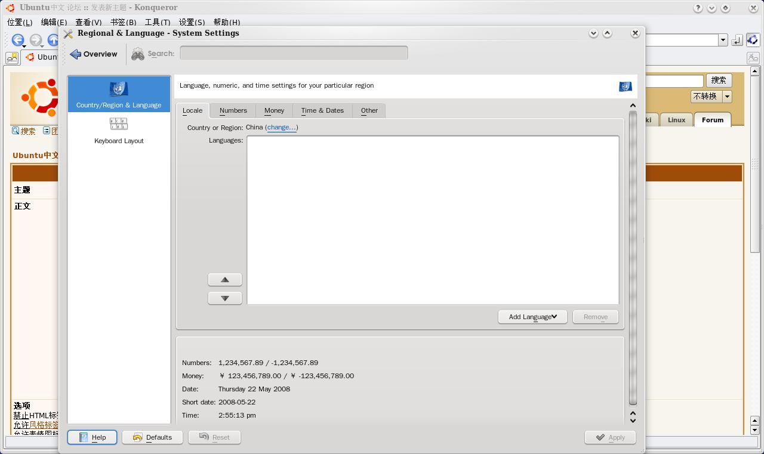Open the 不转换 dropdown on forum page

(x=711, y=96)
